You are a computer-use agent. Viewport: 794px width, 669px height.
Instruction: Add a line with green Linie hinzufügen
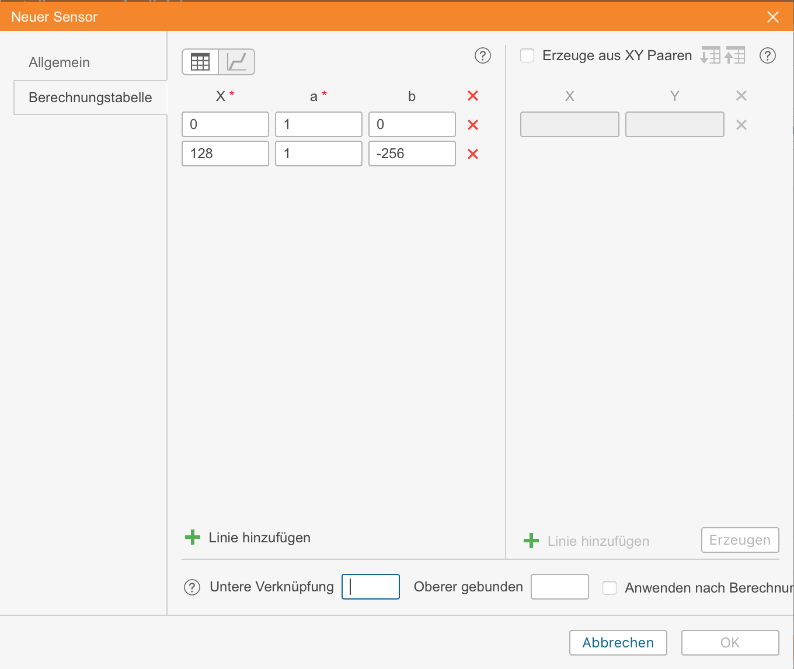point(248,538)
